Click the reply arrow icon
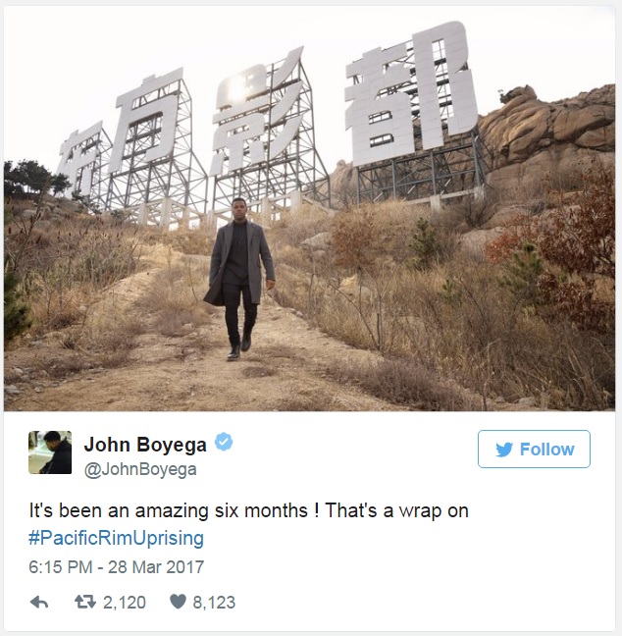The height and width of the screenshot is (636, 622). pos(39,603)
